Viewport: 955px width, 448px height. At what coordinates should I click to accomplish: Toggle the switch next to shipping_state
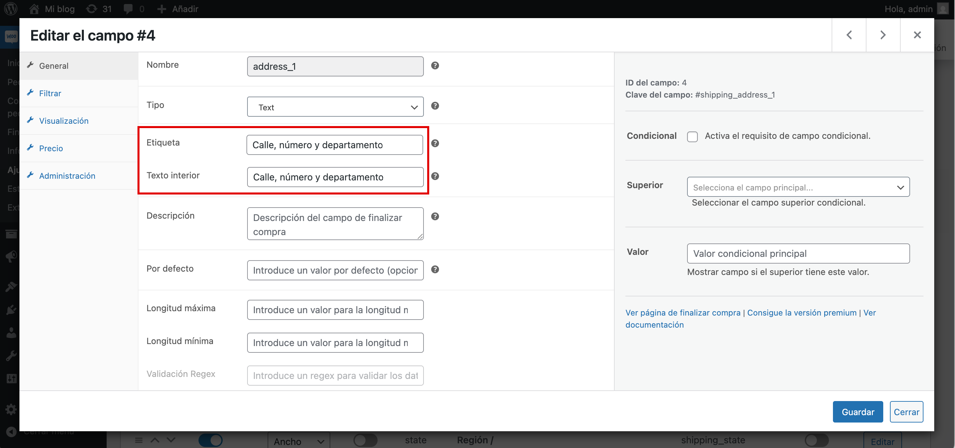(817, 440)
